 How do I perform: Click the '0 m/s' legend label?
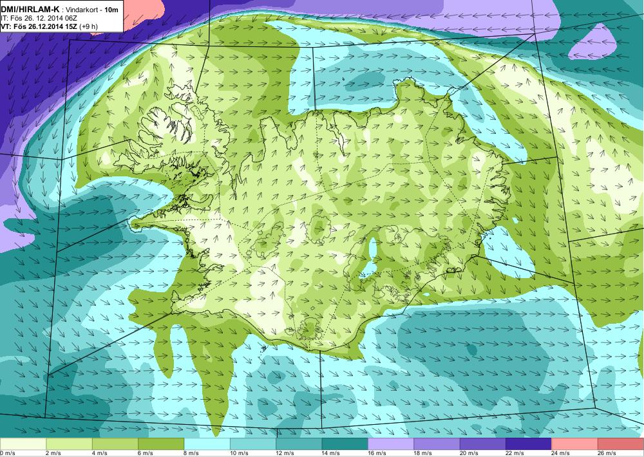tap(8, 453)
